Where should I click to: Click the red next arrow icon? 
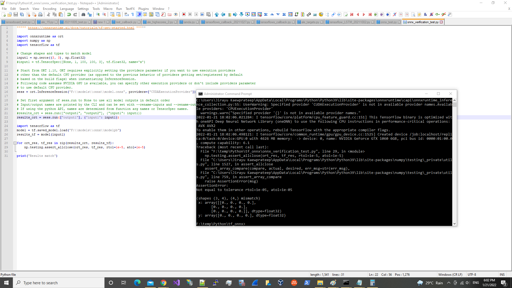coord(364,14)
